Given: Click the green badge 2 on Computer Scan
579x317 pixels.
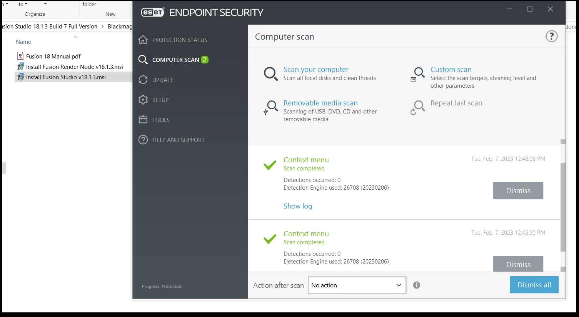Looking at the screenshot, I should point(205,60).
